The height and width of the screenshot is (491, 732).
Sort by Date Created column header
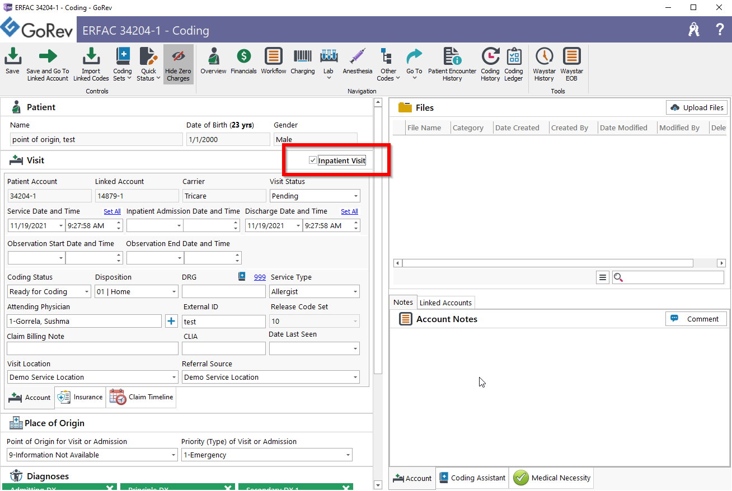point(517,128)
